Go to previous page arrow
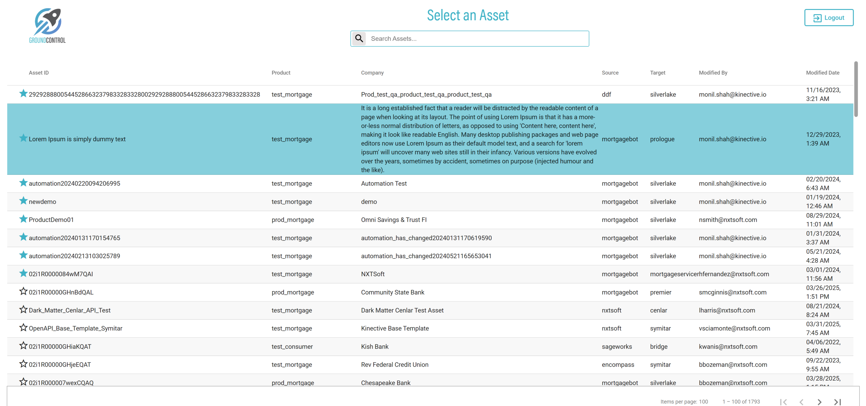The height and width of the screenshot is (406, 866). [x=802, y=401]
